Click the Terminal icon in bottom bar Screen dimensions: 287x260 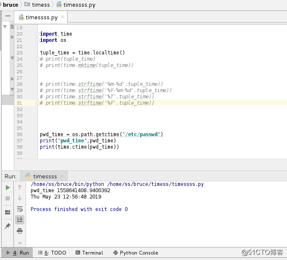(78, 252)
